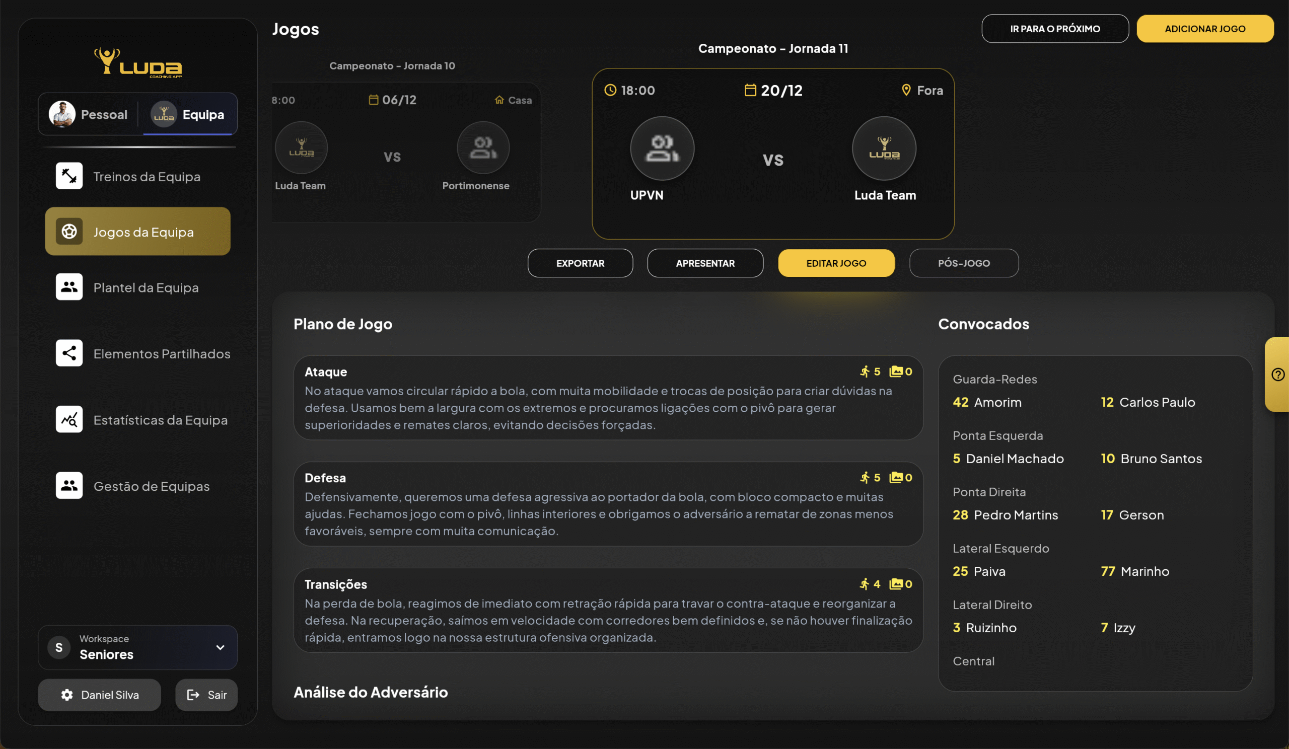Click the Treinos da Equipa dumbbell icon

[x=69, y=176]
